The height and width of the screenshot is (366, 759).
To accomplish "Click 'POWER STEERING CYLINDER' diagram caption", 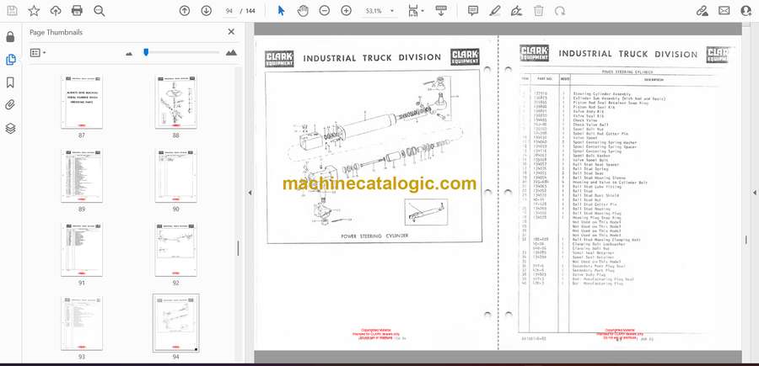I will [374, 236].
